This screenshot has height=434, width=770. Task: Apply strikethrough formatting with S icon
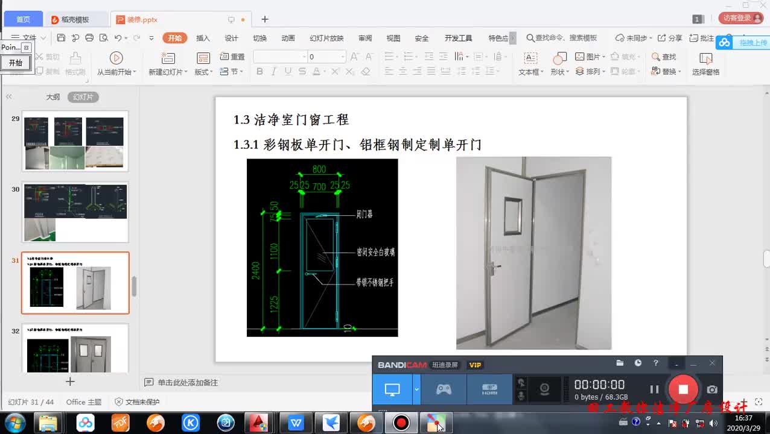coord(302,72)
